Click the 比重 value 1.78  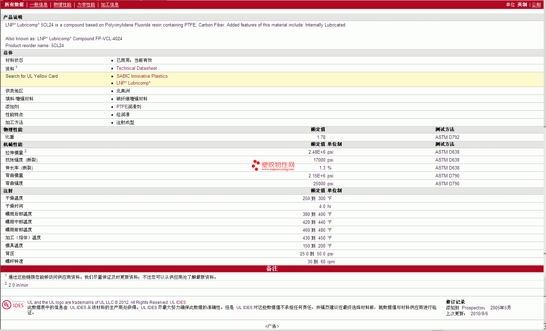(x=321, y=137)
